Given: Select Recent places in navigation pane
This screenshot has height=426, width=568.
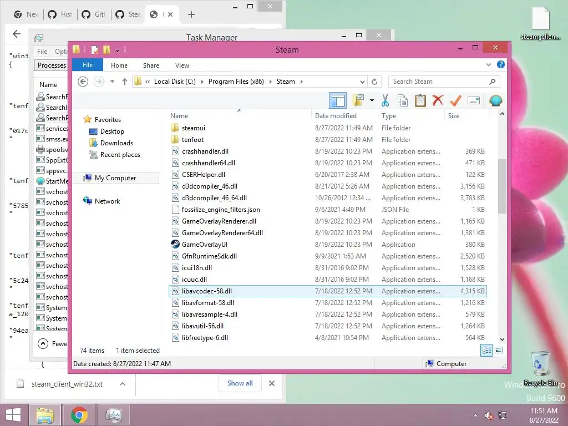Looking at the screenshot, I should point(115,155).
